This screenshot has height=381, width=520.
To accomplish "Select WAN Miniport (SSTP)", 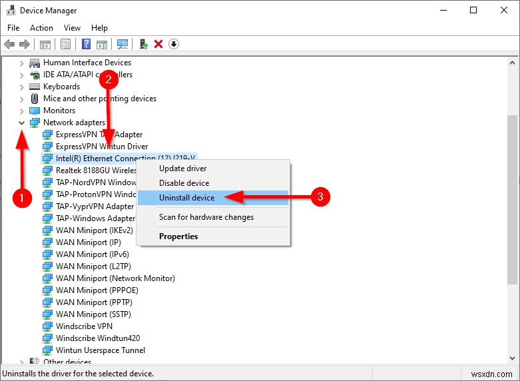I will click(93, 314).
